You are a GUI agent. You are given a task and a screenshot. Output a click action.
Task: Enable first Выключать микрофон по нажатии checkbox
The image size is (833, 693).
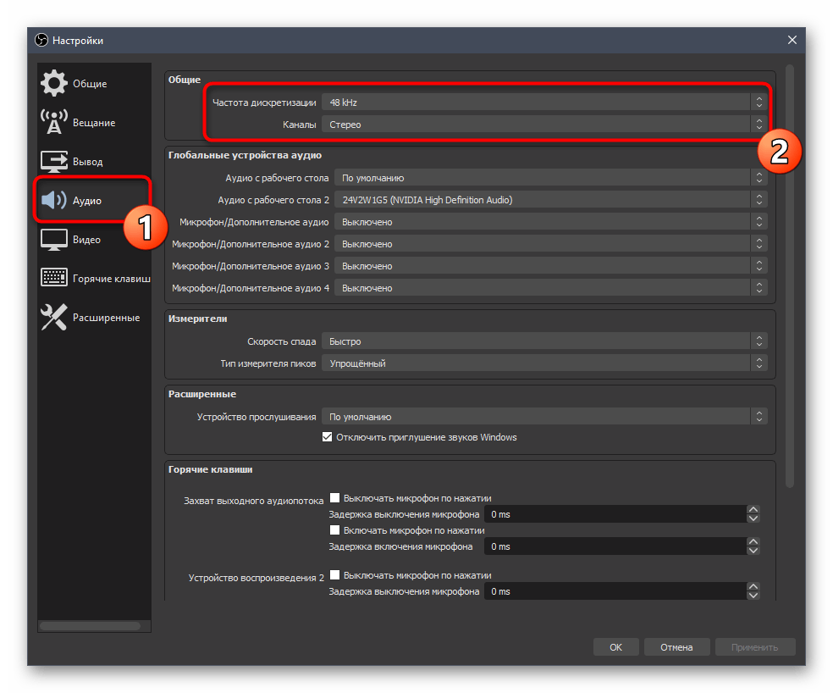tap(335, 498)
